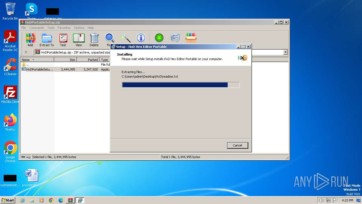The image size is (362, 204).
Task: Click the installation progress bar
Action: [x=181, y=85]
